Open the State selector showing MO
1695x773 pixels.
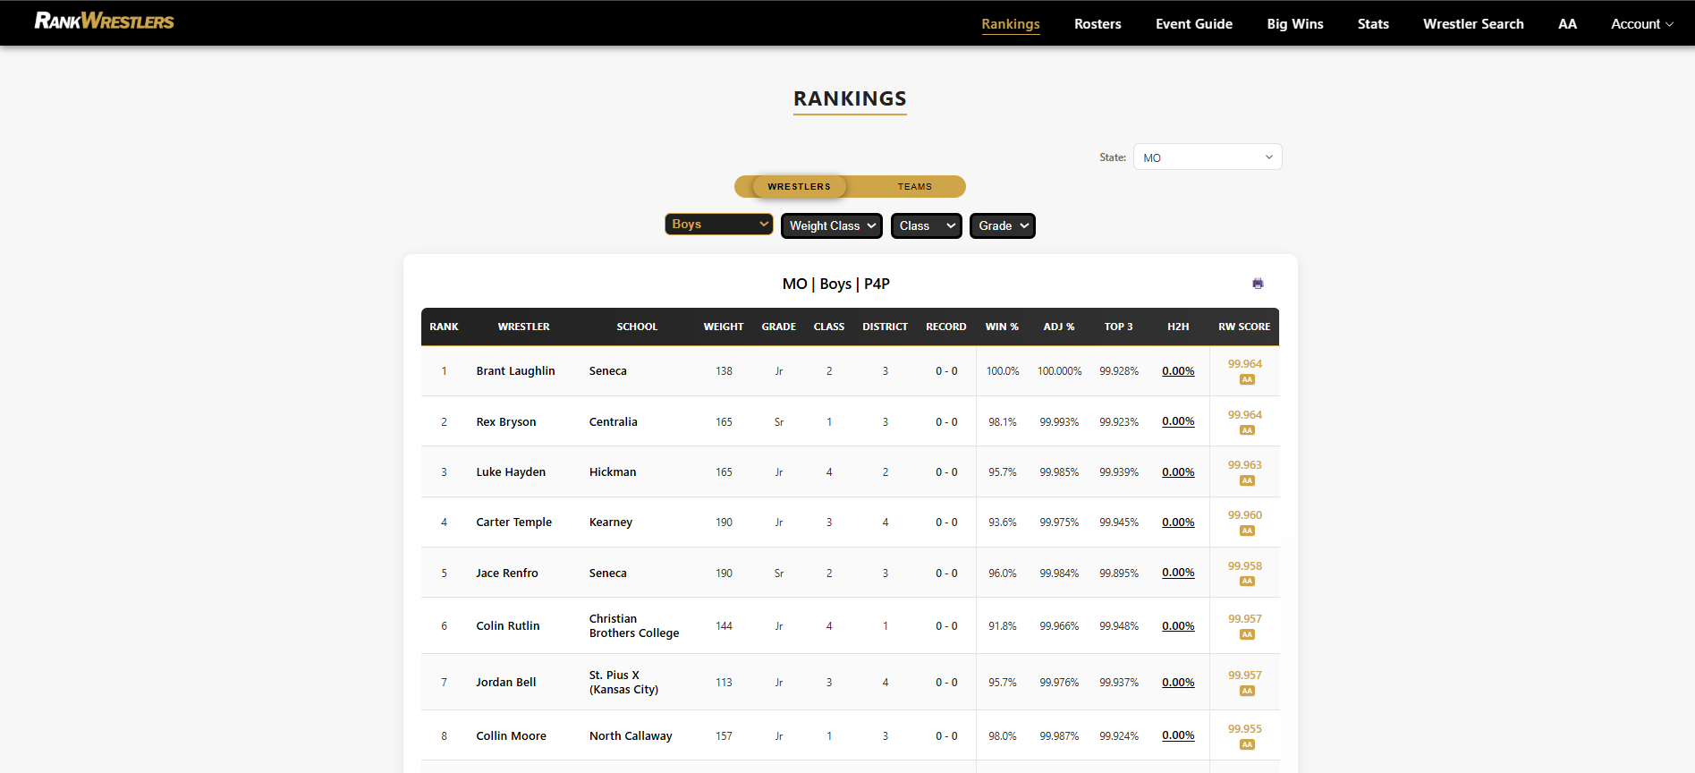(x=1207, y=157)
